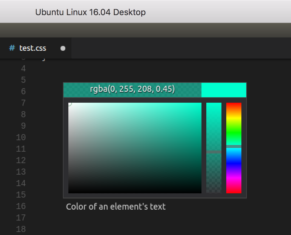Image resolution: width=291 pixels, height=235 pixels.
Task: Click line number 4 in gutter
Action: point(23,69)
